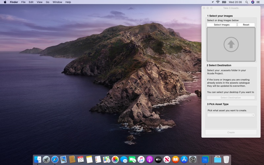Open the Help menu
The width and height of the screenshot is (264, 165).
tap(68, 2)
